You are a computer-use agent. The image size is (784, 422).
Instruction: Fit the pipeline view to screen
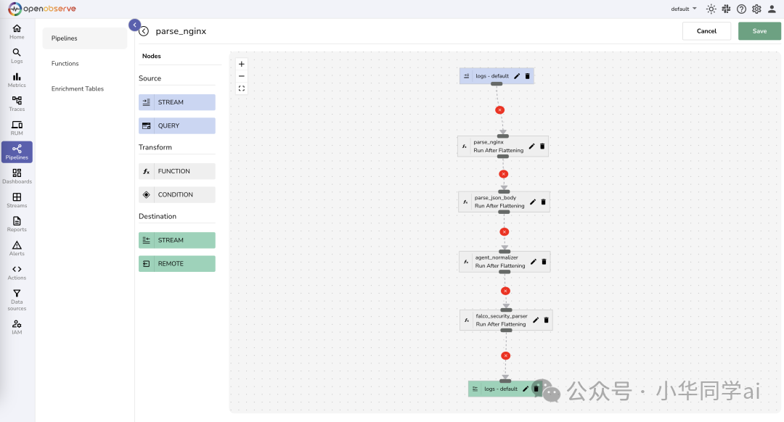(242, 88)
